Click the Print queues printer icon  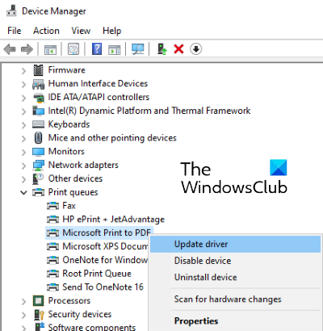click(x=38, y=192)
